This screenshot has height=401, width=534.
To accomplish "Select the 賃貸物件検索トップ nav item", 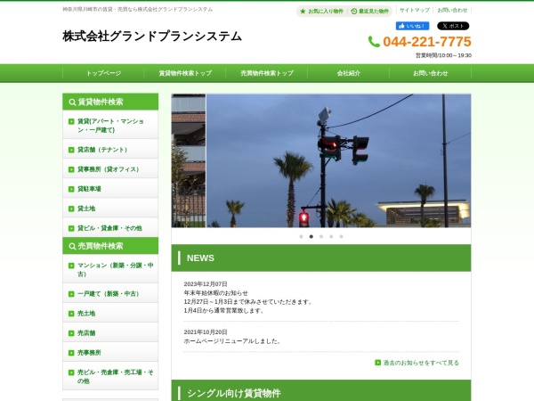I will click(185, 73).
